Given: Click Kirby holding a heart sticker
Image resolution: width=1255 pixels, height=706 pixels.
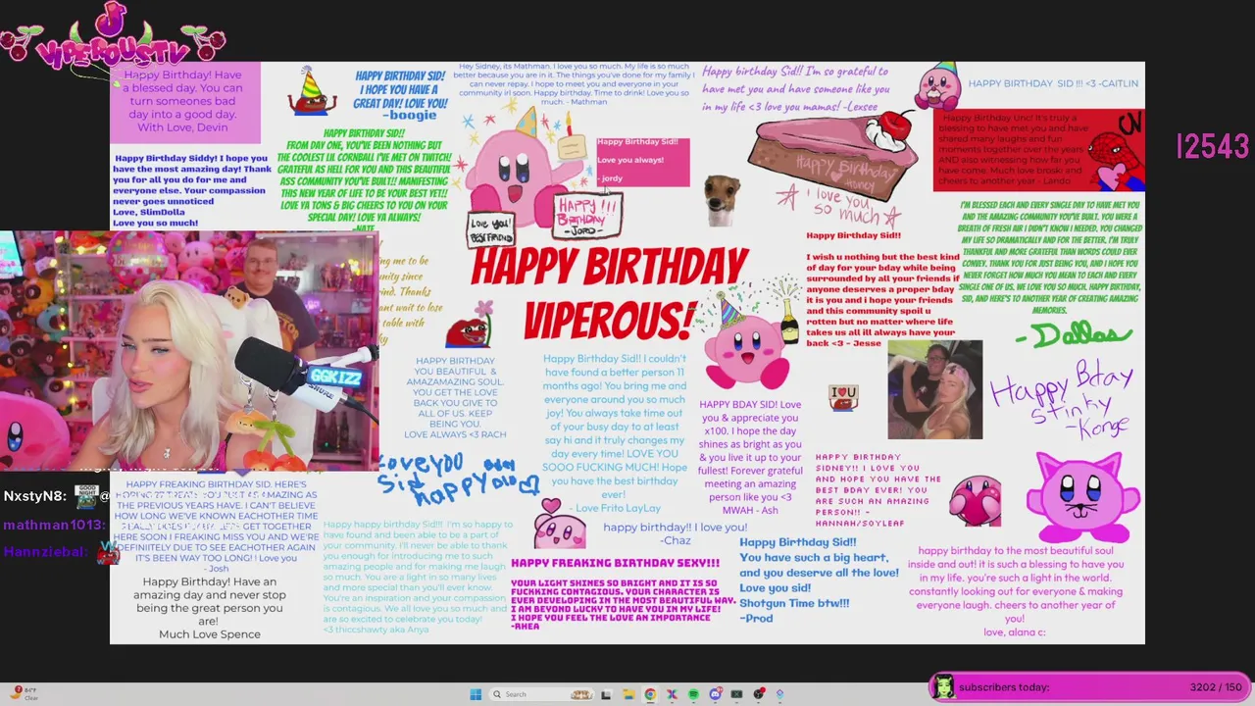Looking at the screenshot, I should 976,500.
